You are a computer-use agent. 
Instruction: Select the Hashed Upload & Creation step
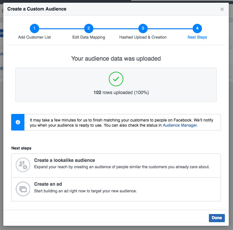click(143, 37)
